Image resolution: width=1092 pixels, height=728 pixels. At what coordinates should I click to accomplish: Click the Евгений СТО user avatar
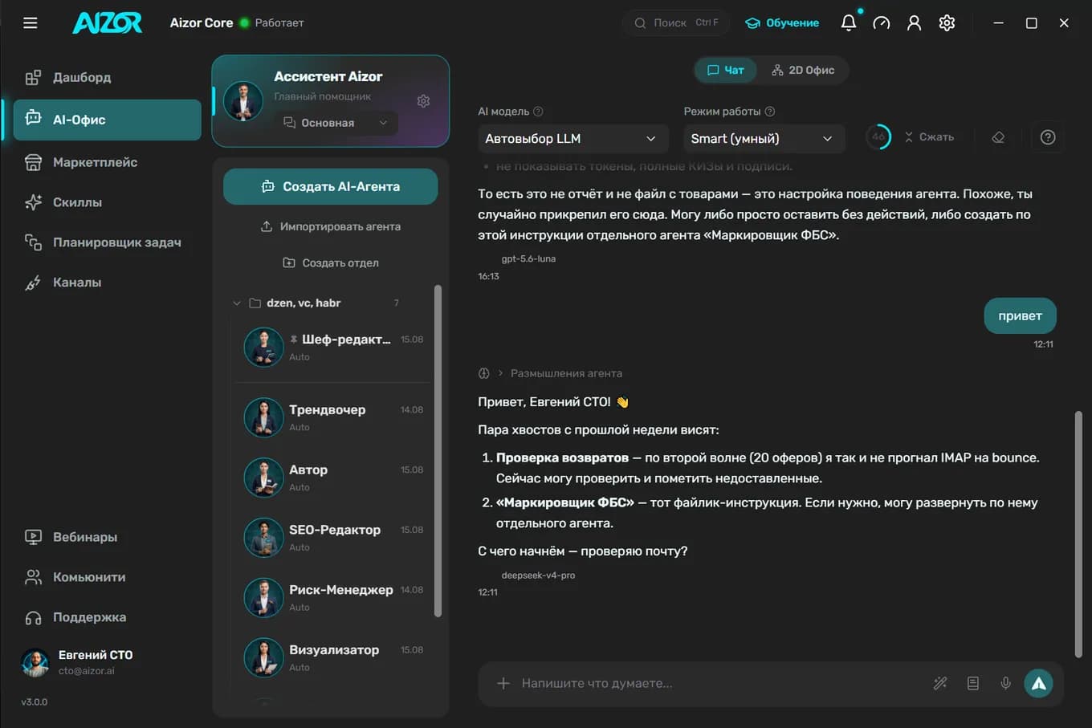tap(35, 662)
